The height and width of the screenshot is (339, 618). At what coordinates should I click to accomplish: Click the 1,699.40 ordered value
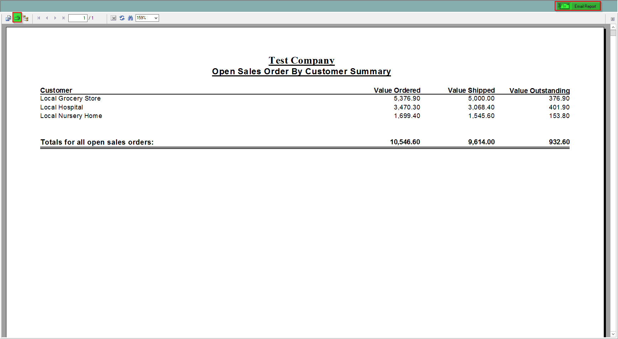(x=407, y=116)
